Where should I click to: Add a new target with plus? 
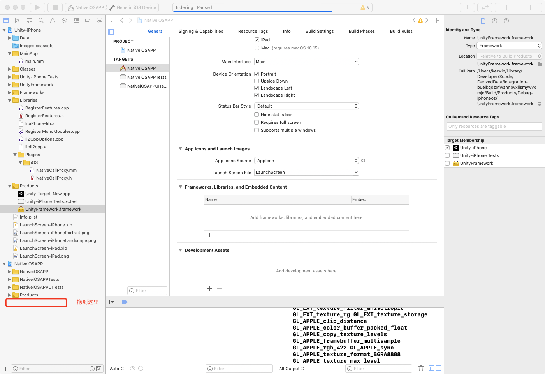tap(111, 291)
